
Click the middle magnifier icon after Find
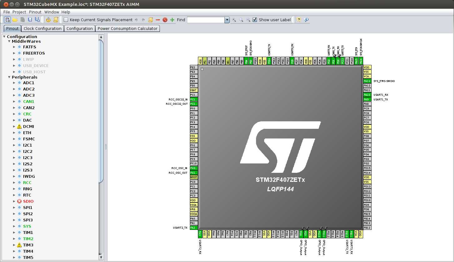(x=241, y=20)
